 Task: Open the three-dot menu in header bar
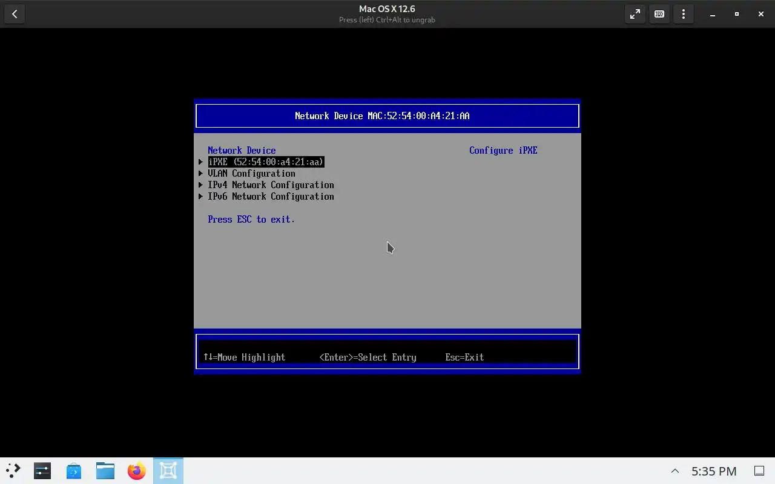[684, 14]
